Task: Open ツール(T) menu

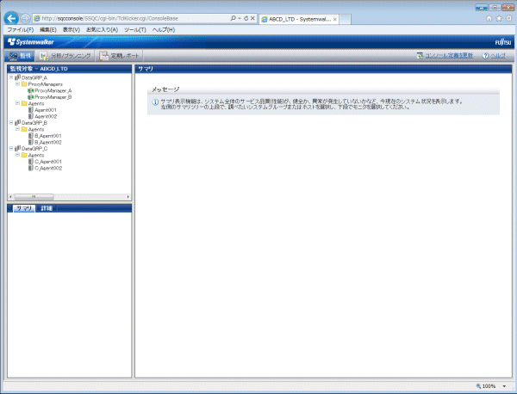Action: tap(135, 29)
